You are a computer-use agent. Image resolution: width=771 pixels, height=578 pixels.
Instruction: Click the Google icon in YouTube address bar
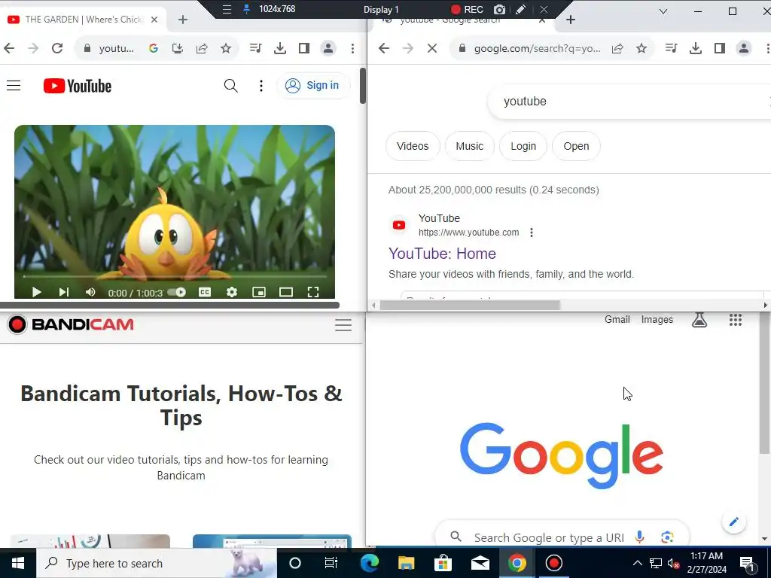coord(154,48)
